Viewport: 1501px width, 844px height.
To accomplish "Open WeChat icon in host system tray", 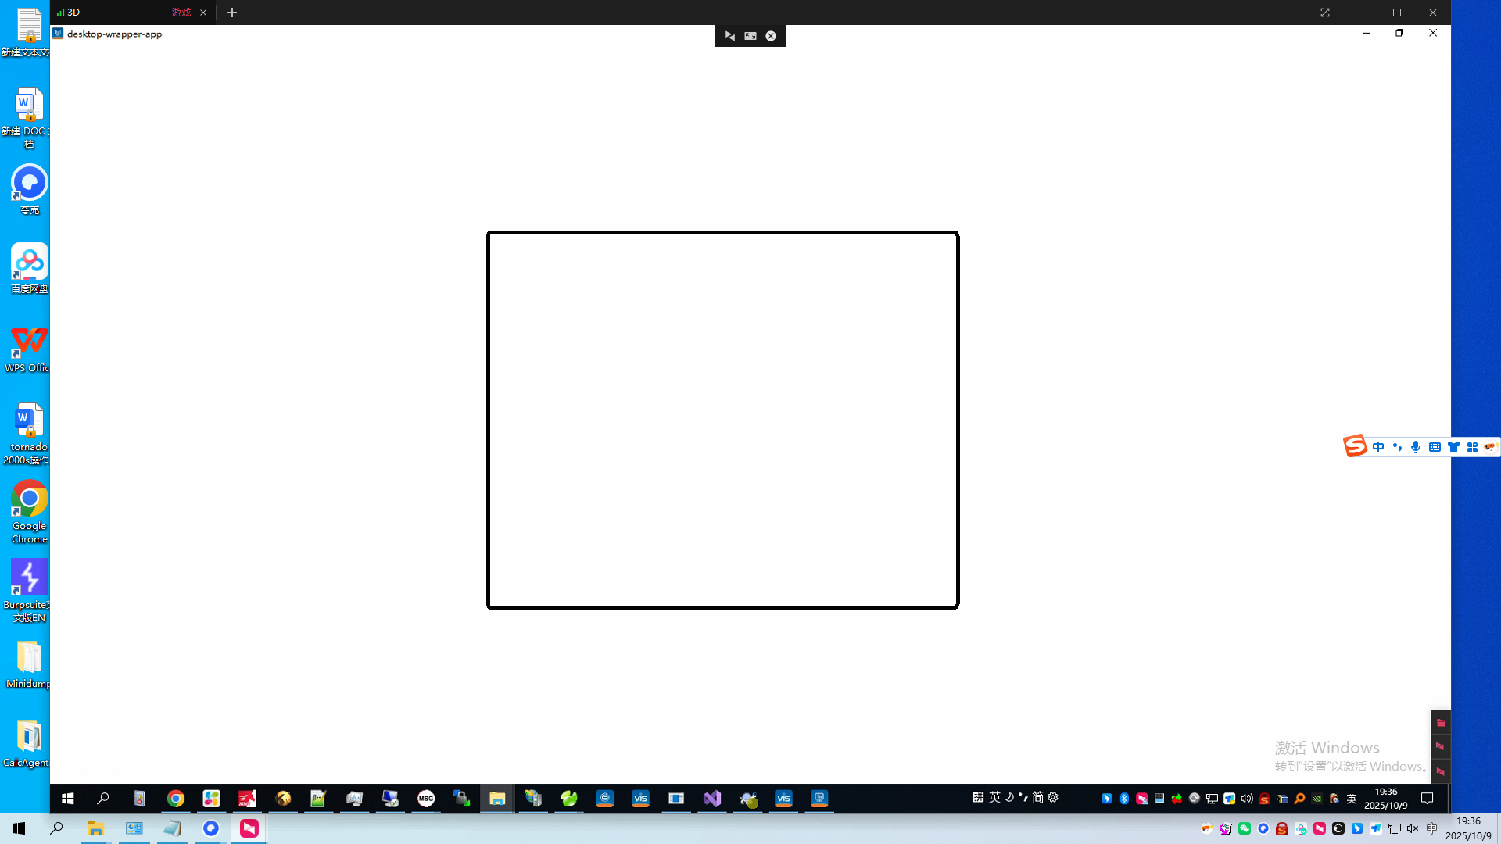I will coord(1245,828).
